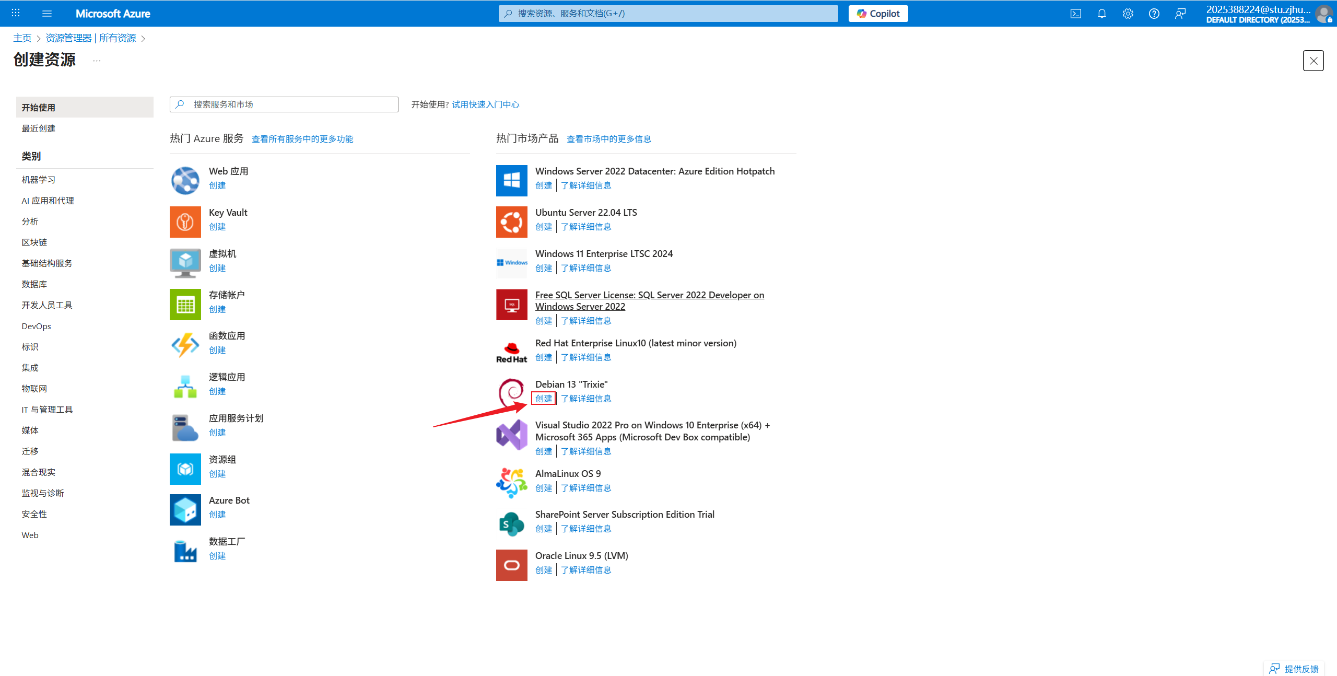Open the Free SQL Server License title link
Viewport: 1337px width, 676px height.
(650, 301)
